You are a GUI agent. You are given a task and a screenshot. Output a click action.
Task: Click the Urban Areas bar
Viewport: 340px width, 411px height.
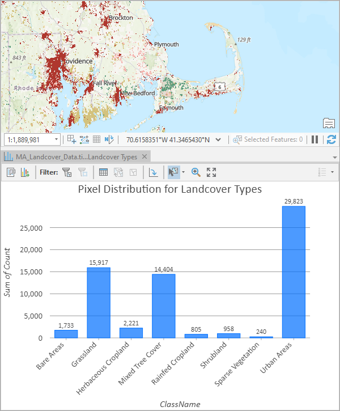[x=294, y=272]
